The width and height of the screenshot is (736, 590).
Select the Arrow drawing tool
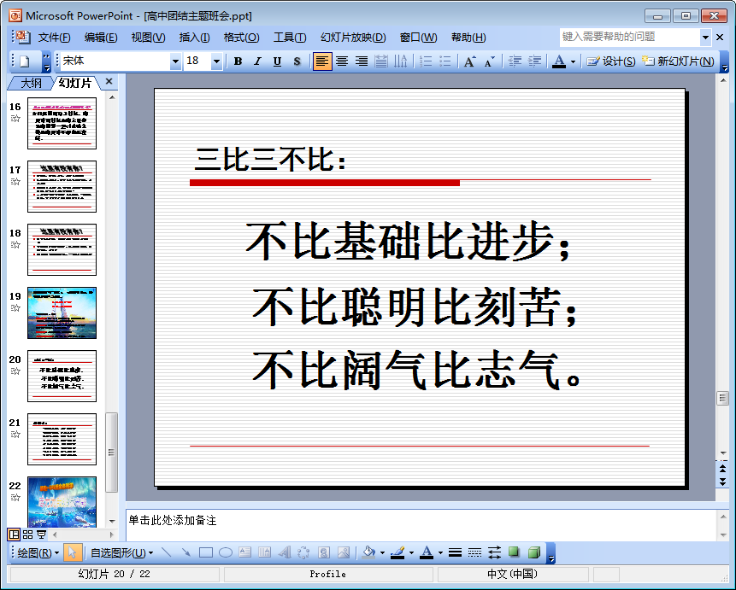[x=185, y=553]
